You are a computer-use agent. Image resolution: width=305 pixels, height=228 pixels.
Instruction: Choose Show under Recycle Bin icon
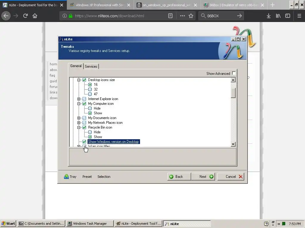[90, 137]
